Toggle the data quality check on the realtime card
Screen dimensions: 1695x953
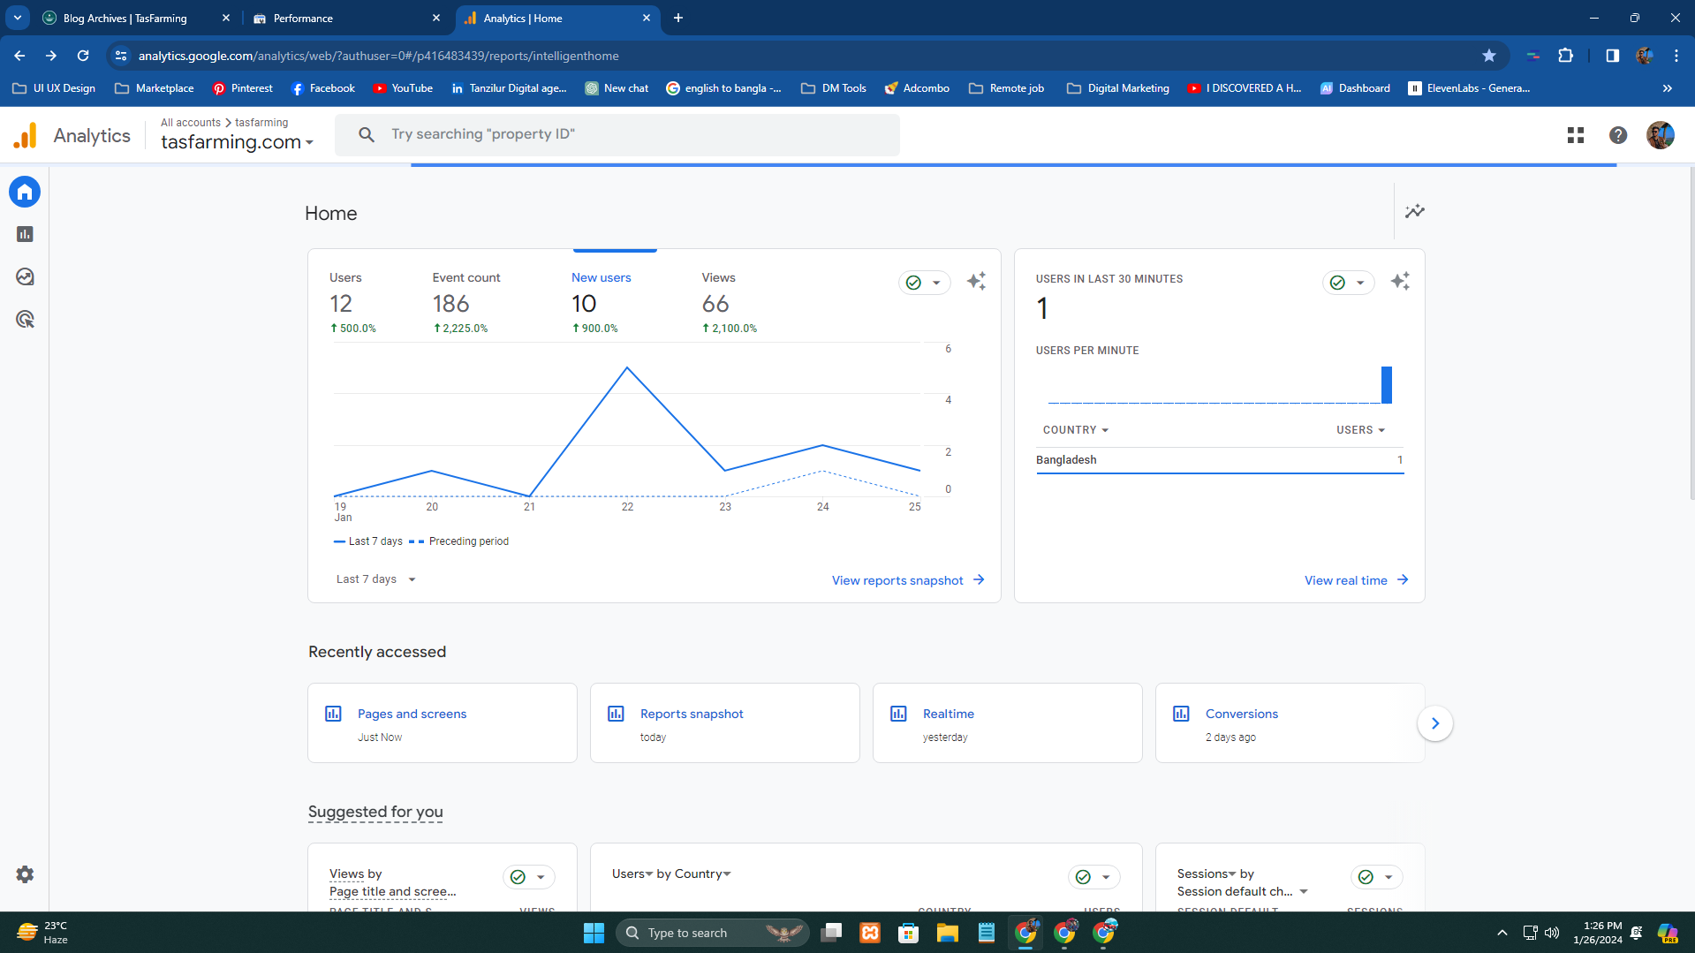coord(1347,283)
